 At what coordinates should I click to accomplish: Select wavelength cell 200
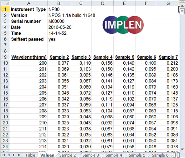click(x=29, y=63)
